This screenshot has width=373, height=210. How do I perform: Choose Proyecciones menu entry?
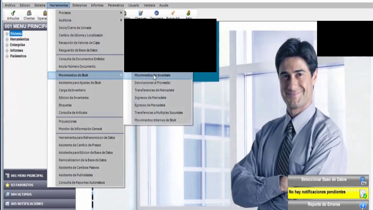pyautogui.click(x=86, y=121)
